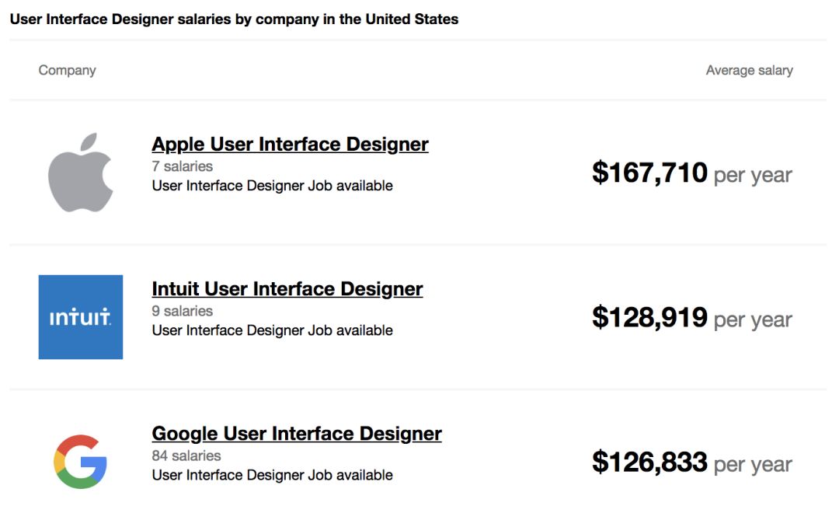This screenshot has height=527, width=839.
Task: Click Google's Job available text
Action: click(272, 475)
